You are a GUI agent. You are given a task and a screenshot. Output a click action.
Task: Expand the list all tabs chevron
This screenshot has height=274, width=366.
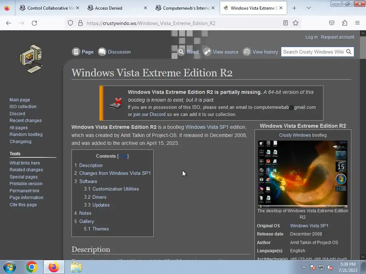[x=308, y=8]
